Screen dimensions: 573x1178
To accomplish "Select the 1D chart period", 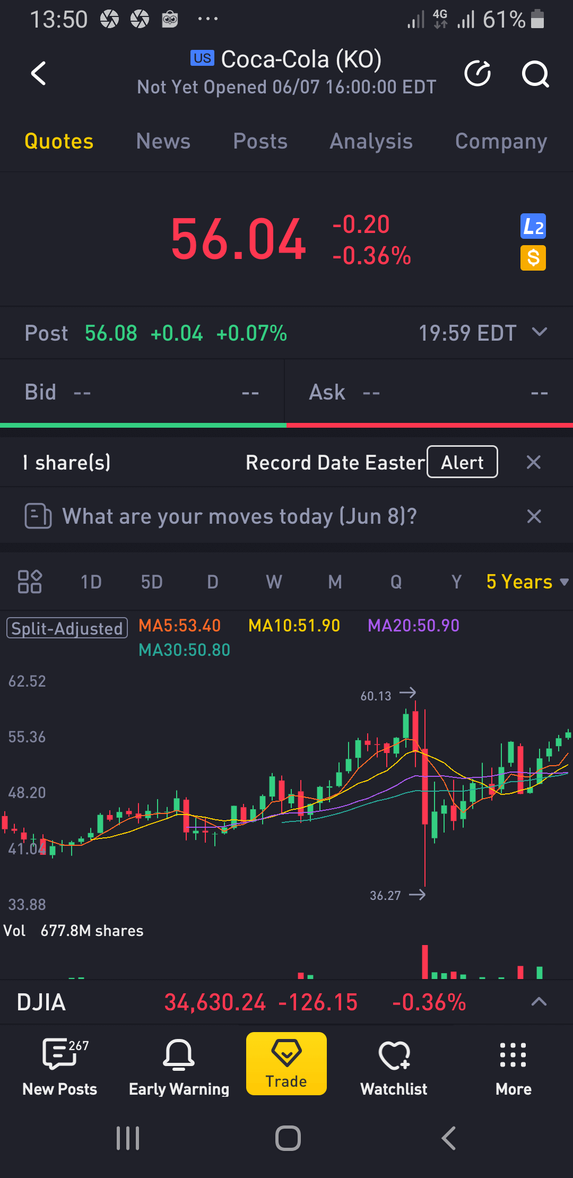I will 91,582.
